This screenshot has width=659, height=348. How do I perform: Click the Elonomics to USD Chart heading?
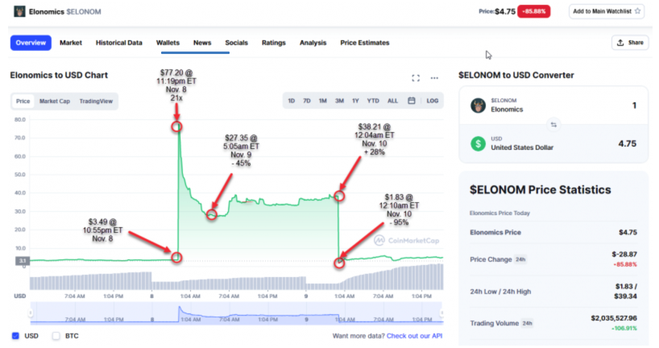[59, 75]
